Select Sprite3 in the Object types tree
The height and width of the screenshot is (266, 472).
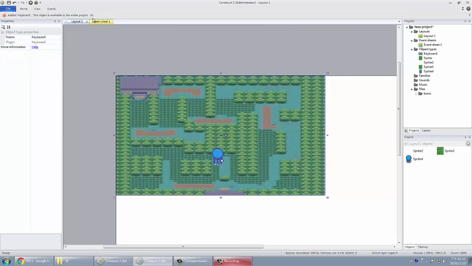(x=428, y=67)
